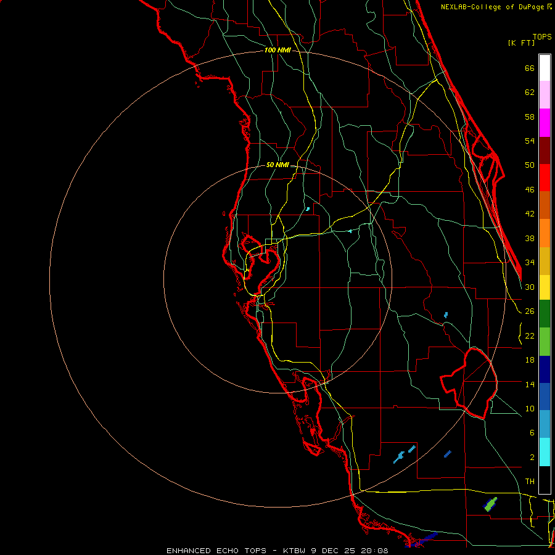Click the 18 scale value
This screenshot has height=555, width=555.
530,360
